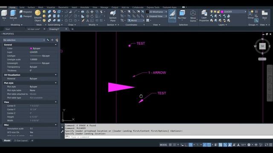Expand the Modify panel

(93, 25)
